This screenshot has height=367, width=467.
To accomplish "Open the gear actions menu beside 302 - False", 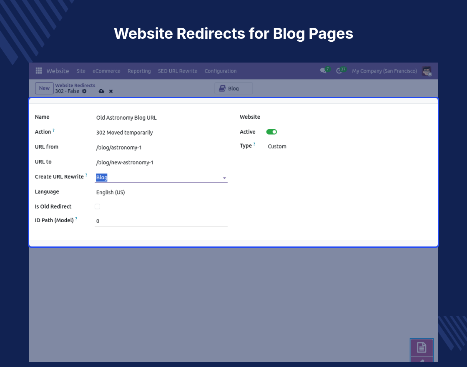I will 84,91.
